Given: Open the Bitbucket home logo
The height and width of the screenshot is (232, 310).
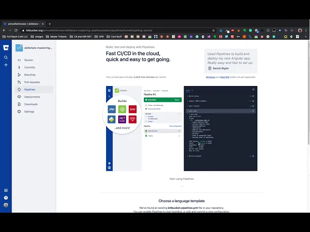Looking at the screenshot, I should pos(6,47).
